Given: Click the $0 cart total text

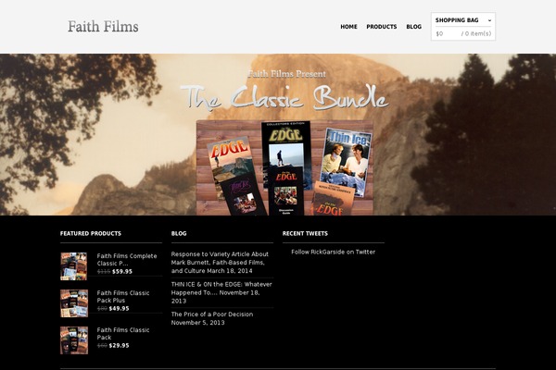Looking at the screenshot, I should coord(439,33).
